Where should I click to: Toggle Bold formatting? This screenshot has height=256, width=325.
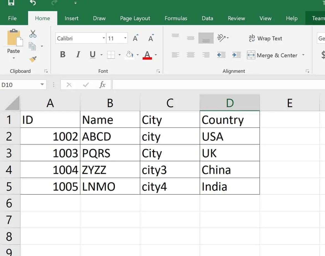tap(63, 55)
